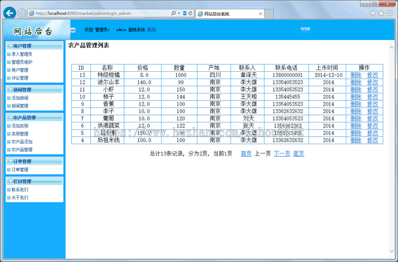The width and height of the screenshot is (398, 262).
Task: Go to 首页 first page link
Action: (x=246, y=154)
